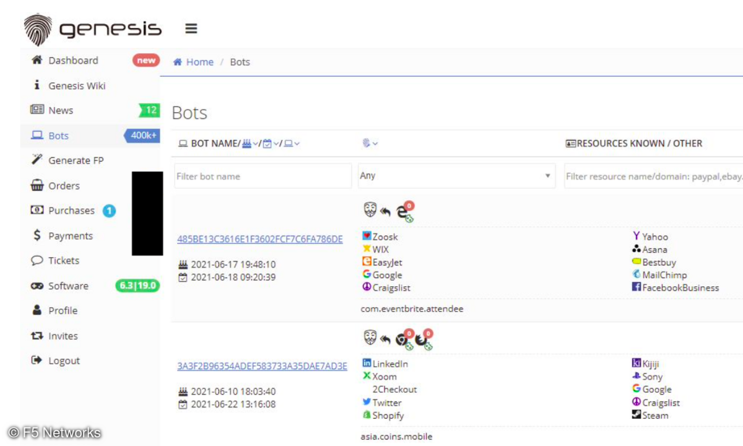
Task: Click the Twitter bird icon
Action: click(x=367, y=401)
